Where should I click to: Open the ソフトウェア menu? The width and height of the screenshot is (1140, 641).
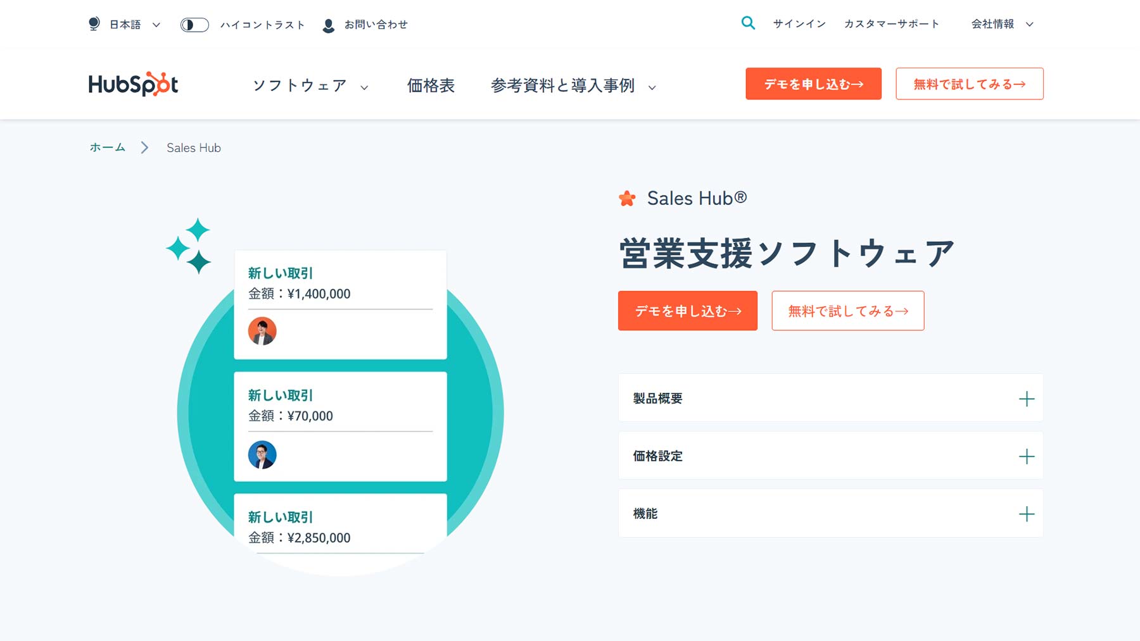[x=299, y=85]
